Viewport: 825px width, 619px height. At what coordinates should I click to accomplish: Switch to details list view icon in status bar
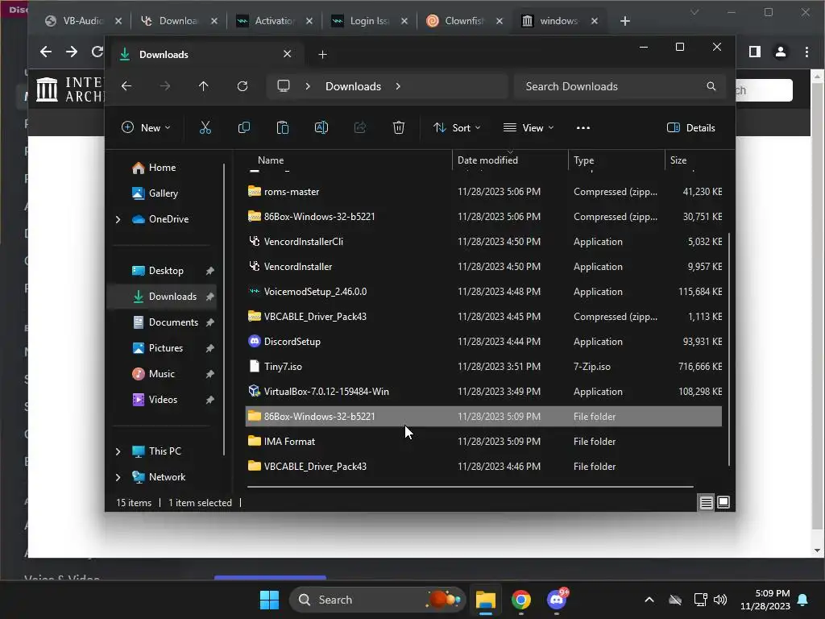tap(706, 503)
